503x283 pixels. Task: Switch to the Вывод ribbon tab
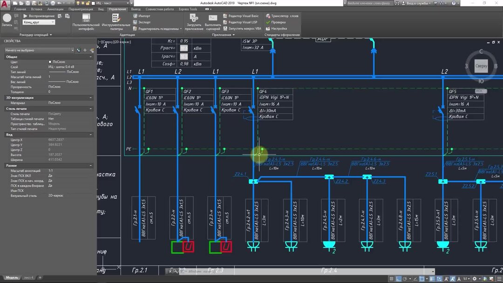(x=136, y=9)
